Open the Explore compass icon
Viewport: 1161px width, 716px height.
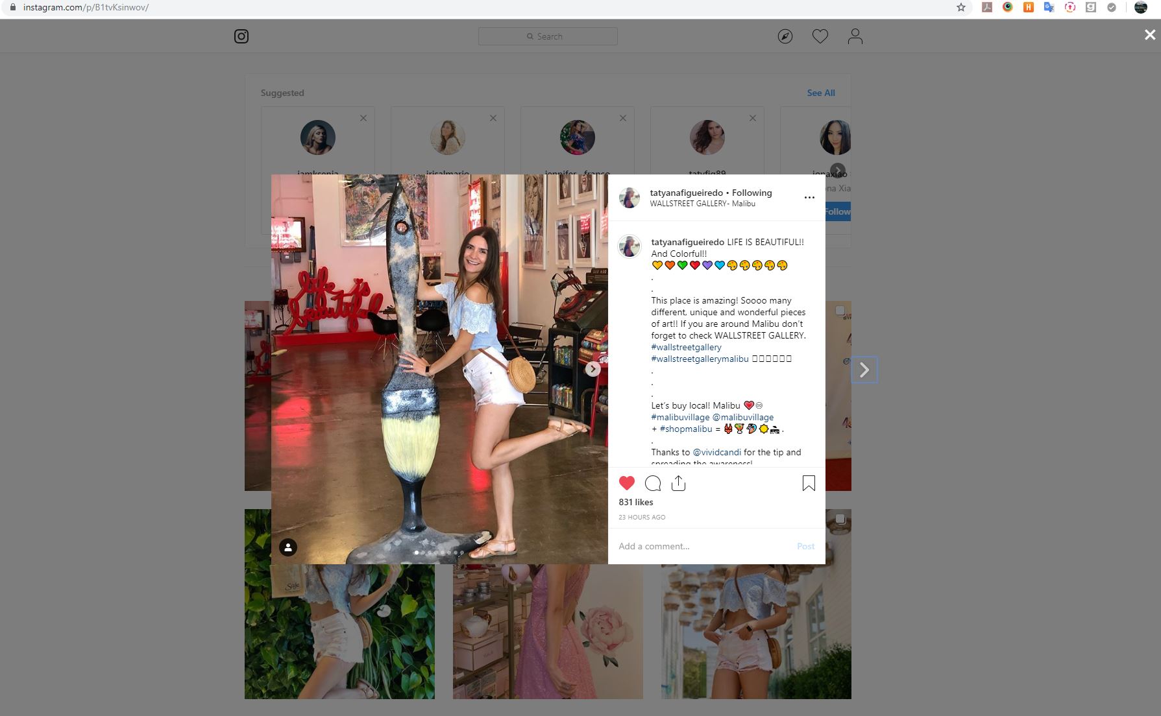pos(785,36)
